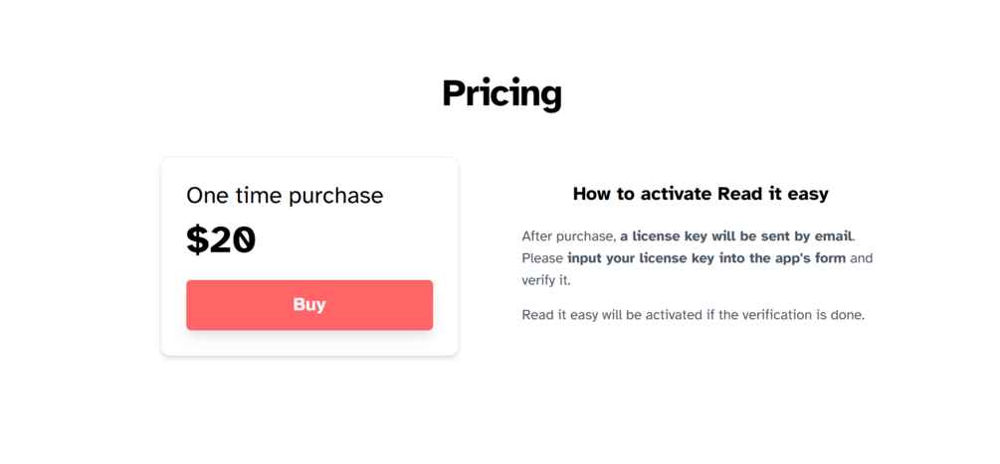Image resolution: width=1000 pixels, height=464 pixels.
Task: Click the How to activate heading
Action: (700, 194)
